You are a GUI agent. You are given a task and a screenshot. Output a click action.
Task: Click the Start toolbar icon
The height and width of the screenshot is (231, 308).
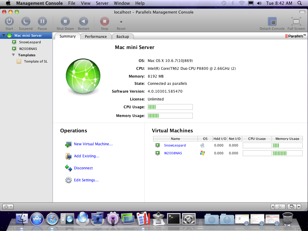pyautogui.click(x=9, y=22)
